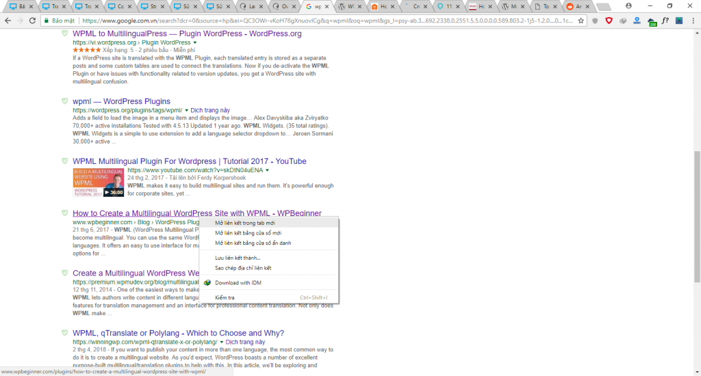Click into the address bar URL field
701x376 pixels.
click(x=327, y=21)
